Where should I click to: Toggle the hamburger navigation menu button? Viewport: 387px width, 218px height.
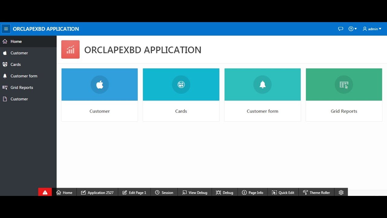(x=6, y=29)
